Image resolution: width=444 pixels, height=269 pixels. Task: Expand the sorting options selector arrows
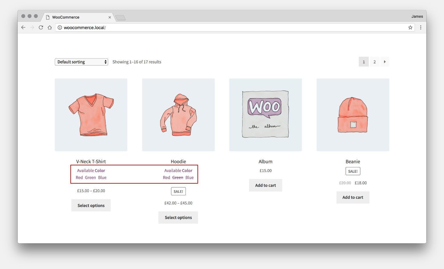point(105,62)
